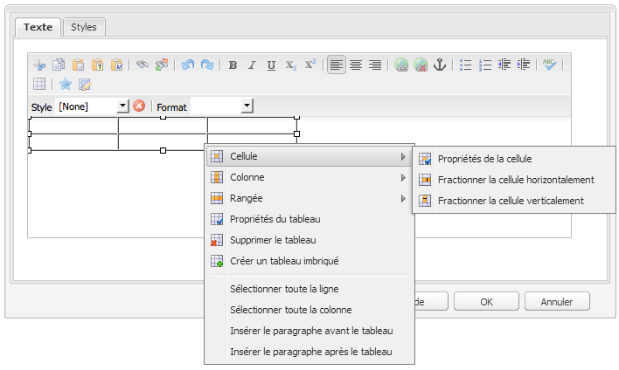Choose Propriétés du tableau
The height and width of the screenshot is (370, 619).
point(310,219)
